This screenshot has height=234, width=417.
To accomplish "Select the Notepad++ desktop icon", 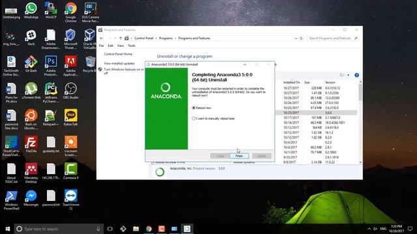I will coord(51,118).
